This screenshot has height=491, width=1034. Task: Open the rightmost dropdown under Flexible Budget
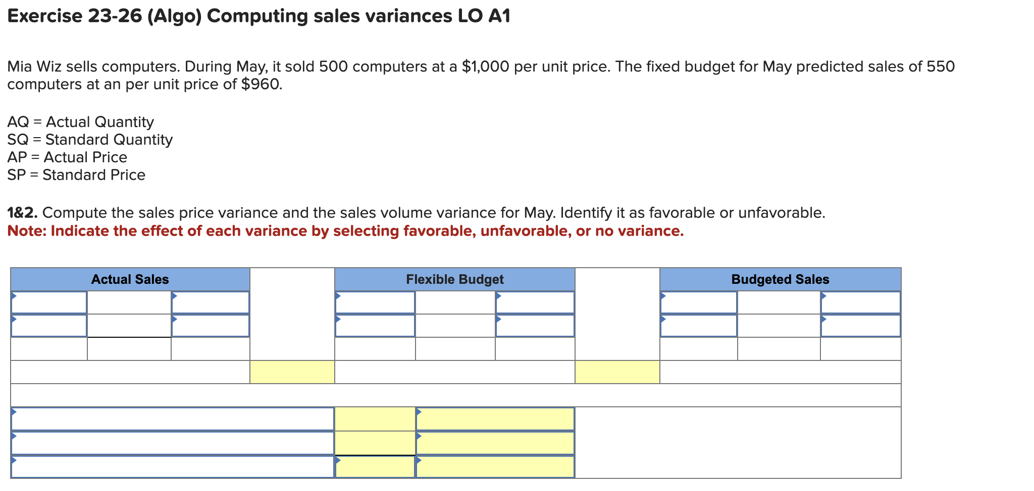coord(535,302)
